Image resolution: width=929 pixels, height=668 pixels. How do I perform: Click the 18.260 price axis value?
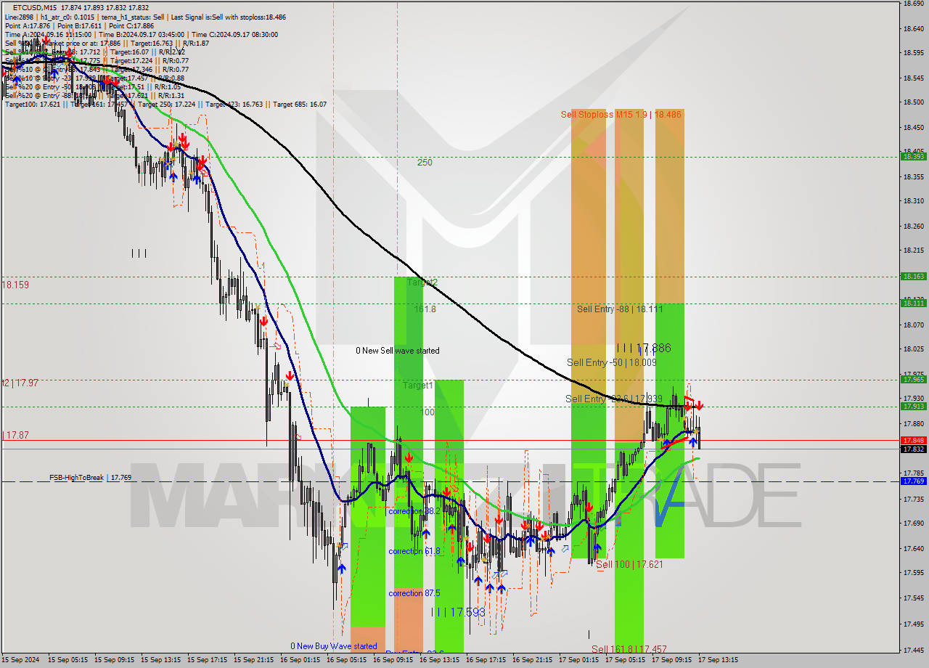pyautogui.click(x=913, y=226)
